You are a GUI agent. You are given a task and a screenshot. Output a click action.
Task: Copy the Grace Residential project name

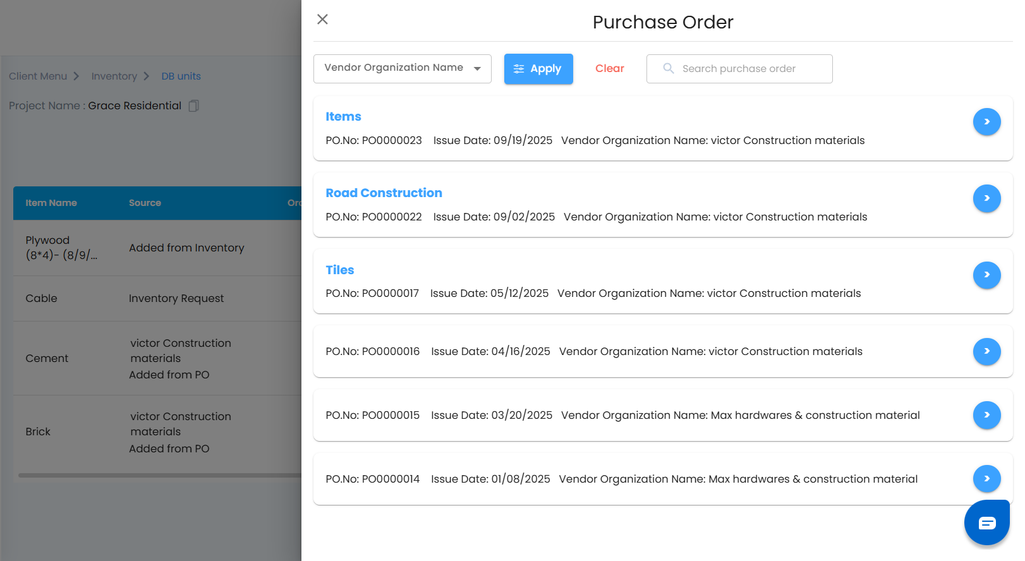194,106
